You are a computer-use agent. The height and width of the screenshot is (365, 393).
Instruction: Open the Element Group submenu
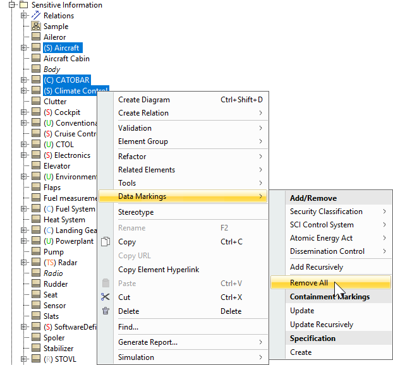(x=183, y=141)
